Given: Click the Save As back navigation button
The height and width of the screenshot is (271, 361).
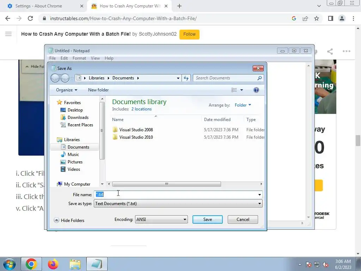Looking at the screenshot, I should click(55, 78).
